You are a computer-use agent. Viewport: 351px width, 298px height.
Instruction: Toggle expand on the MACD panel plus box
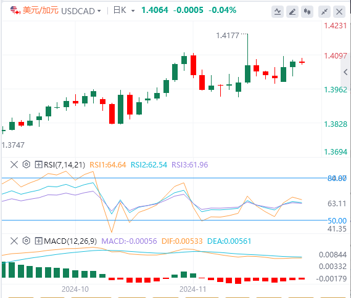click(x=38, y=241)
